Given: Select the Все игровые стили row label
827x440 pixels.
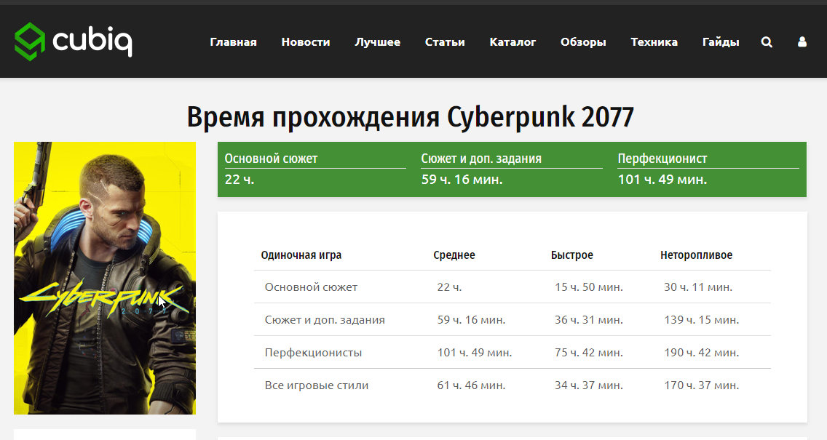Looking at the screenshot, I should [317, 385].
